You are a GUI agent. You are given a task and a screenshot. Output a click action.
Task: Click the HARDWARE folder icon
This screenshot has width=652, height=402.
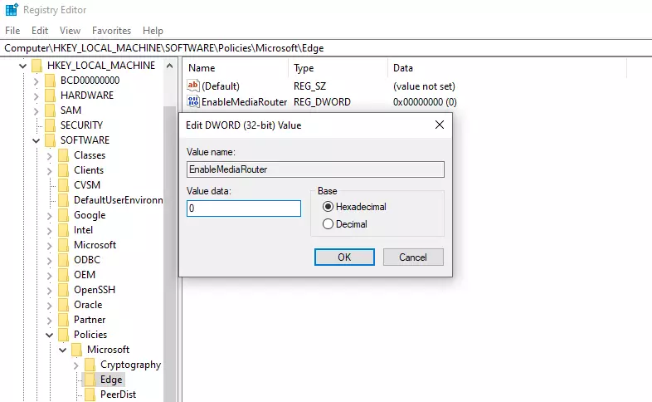click(51, 96)
